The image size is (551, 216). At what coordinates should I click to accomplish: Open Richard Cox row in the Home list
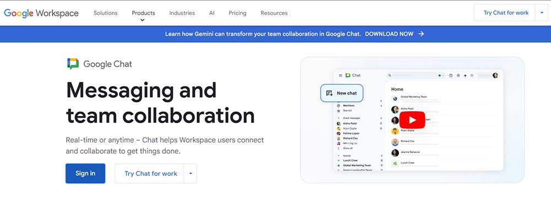443,142
